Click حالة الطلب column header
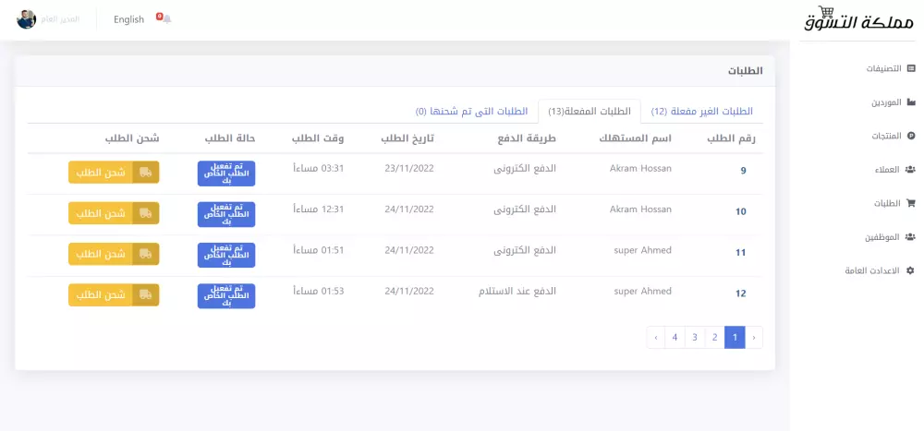The image size is (924, 431). pos(230,139)
